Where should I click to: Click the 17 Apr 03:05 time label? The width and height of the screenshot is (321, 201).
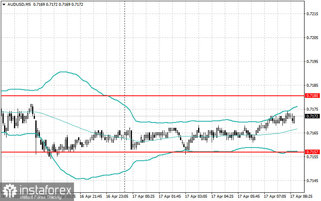click(196, 196)
